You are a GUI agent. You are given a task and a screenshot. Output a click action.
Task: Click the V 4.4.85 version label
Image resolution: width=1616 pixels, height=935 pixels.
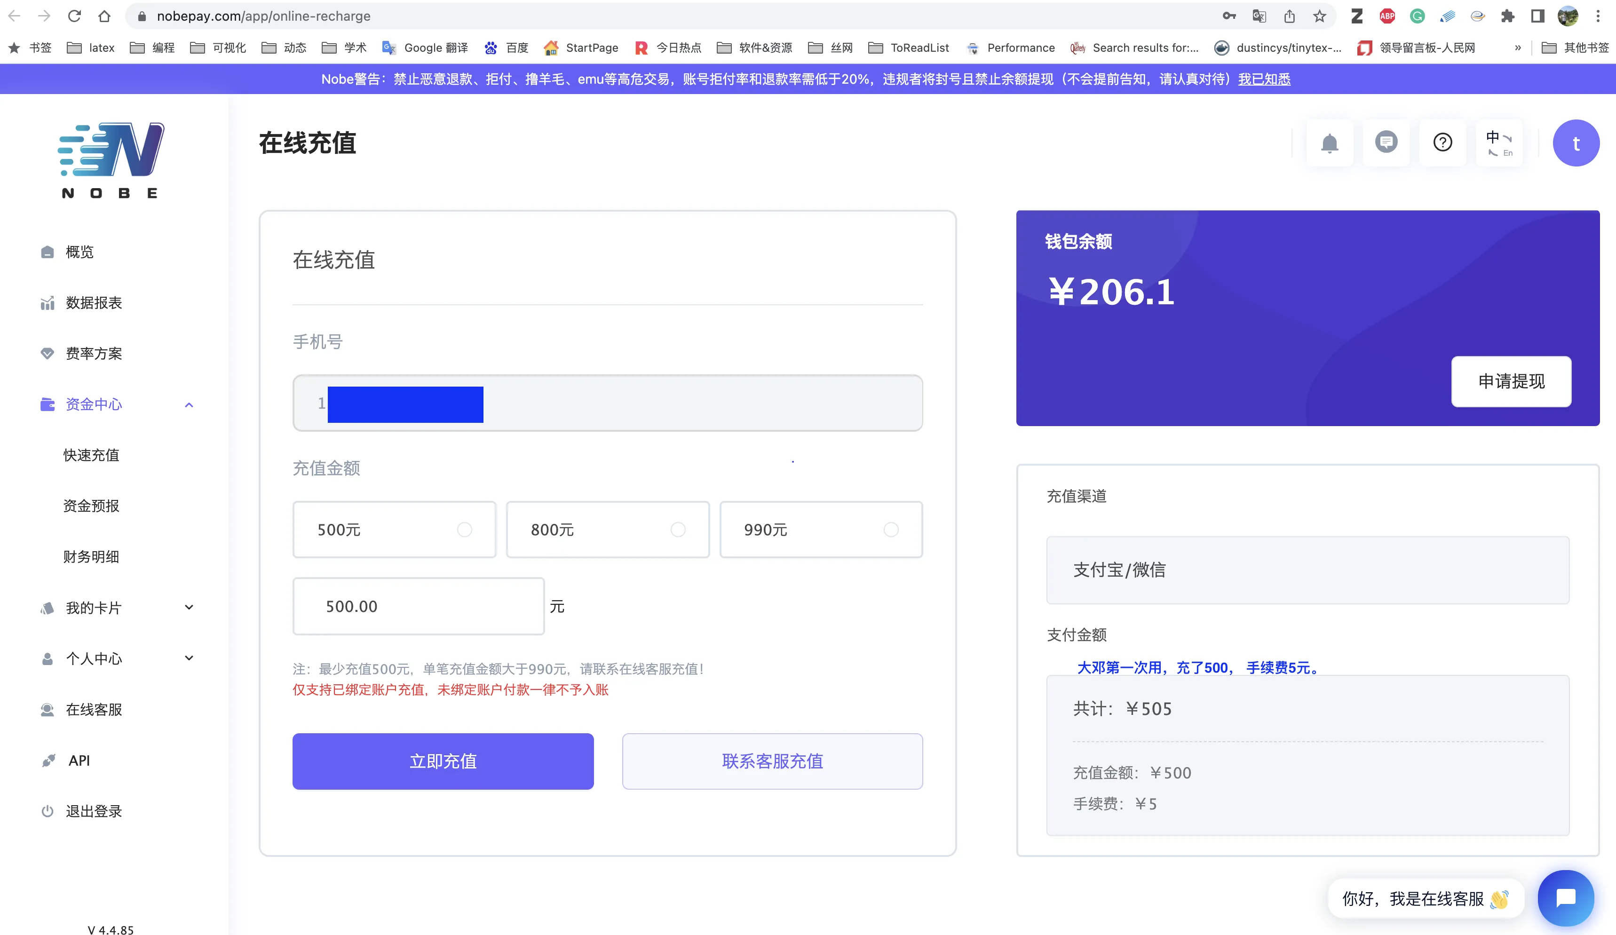(x=111, y=929)
